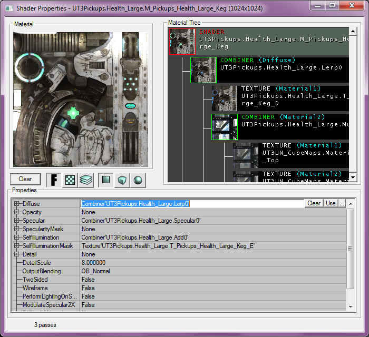
Task: Select the COMBINER (Diffuse) node thumbnail
Action: point(203,70)
